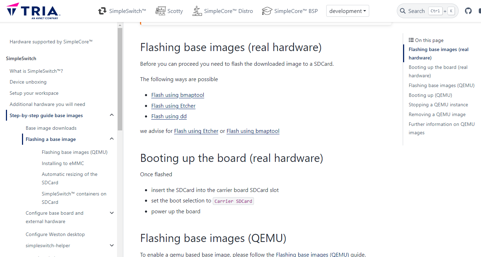The height and width of the screenshot is (257, 481).
Task: Jump to Flashing base images (real hardware) in TOC
Action: (439, 53)
